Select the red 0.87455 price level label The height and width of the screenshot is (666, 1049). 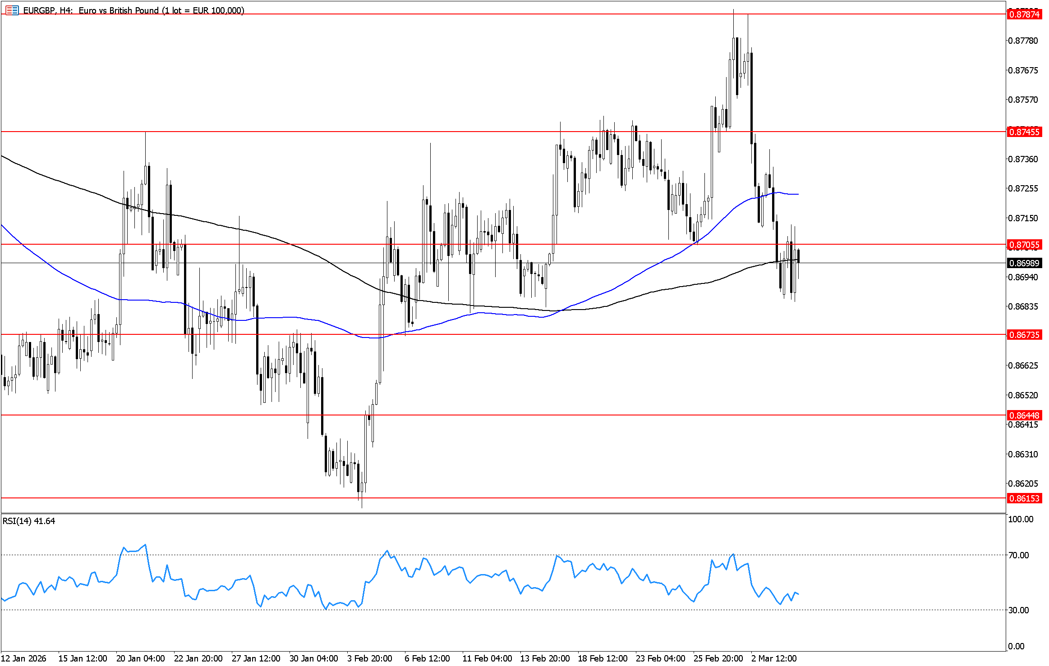tap(1024, 132)
